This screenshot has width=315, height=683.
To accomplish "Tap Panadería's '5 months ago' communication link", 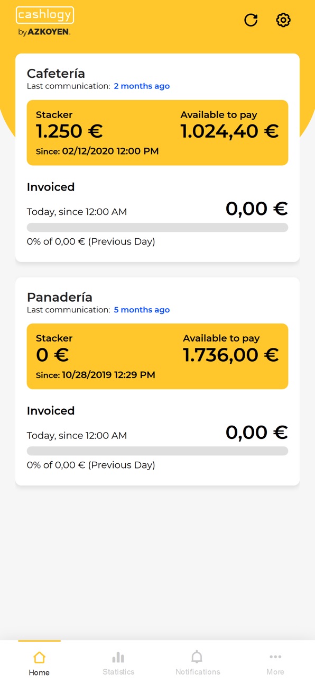I will [x=142, y=310].
